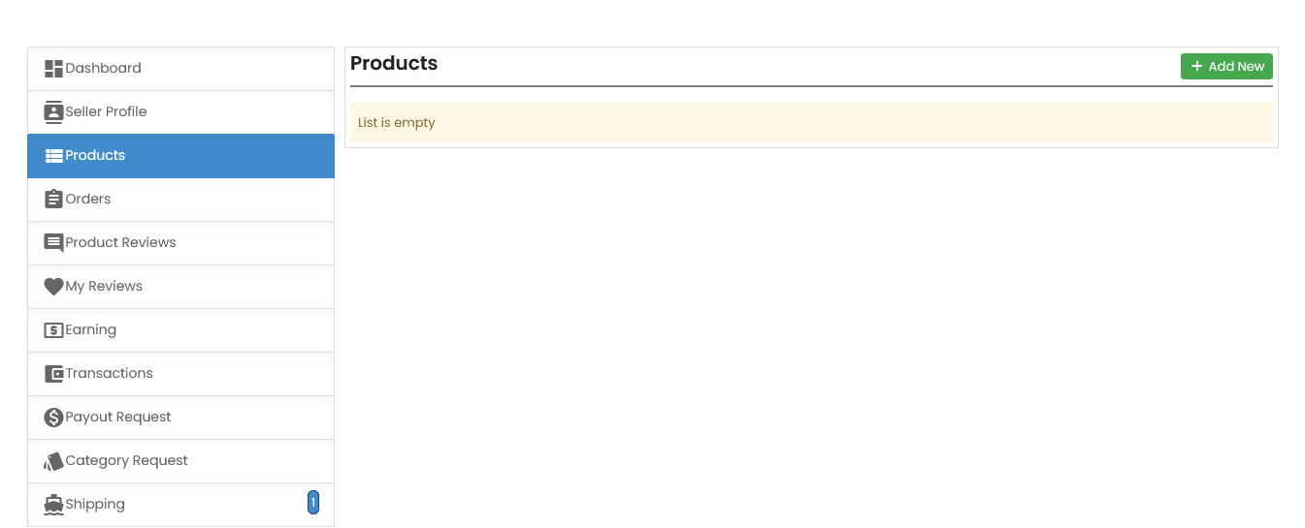Go to Seller Profile page
Viewport: 1305px width, 528px height.
[107, 112]
